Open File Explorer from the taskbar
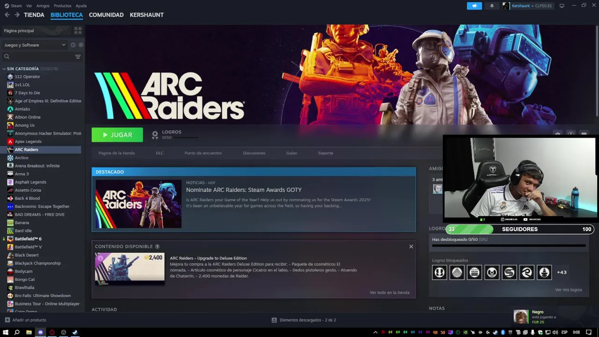 pyautogui.click(x=29, y=332)
